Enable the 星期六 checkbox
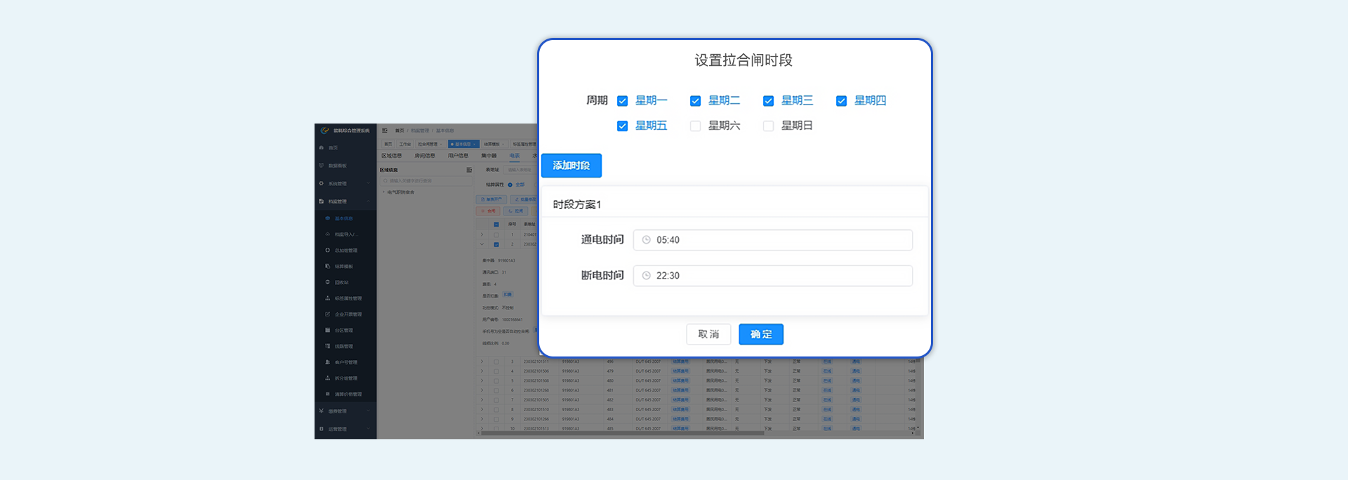1348x480 pixels. tap(695, 126)
